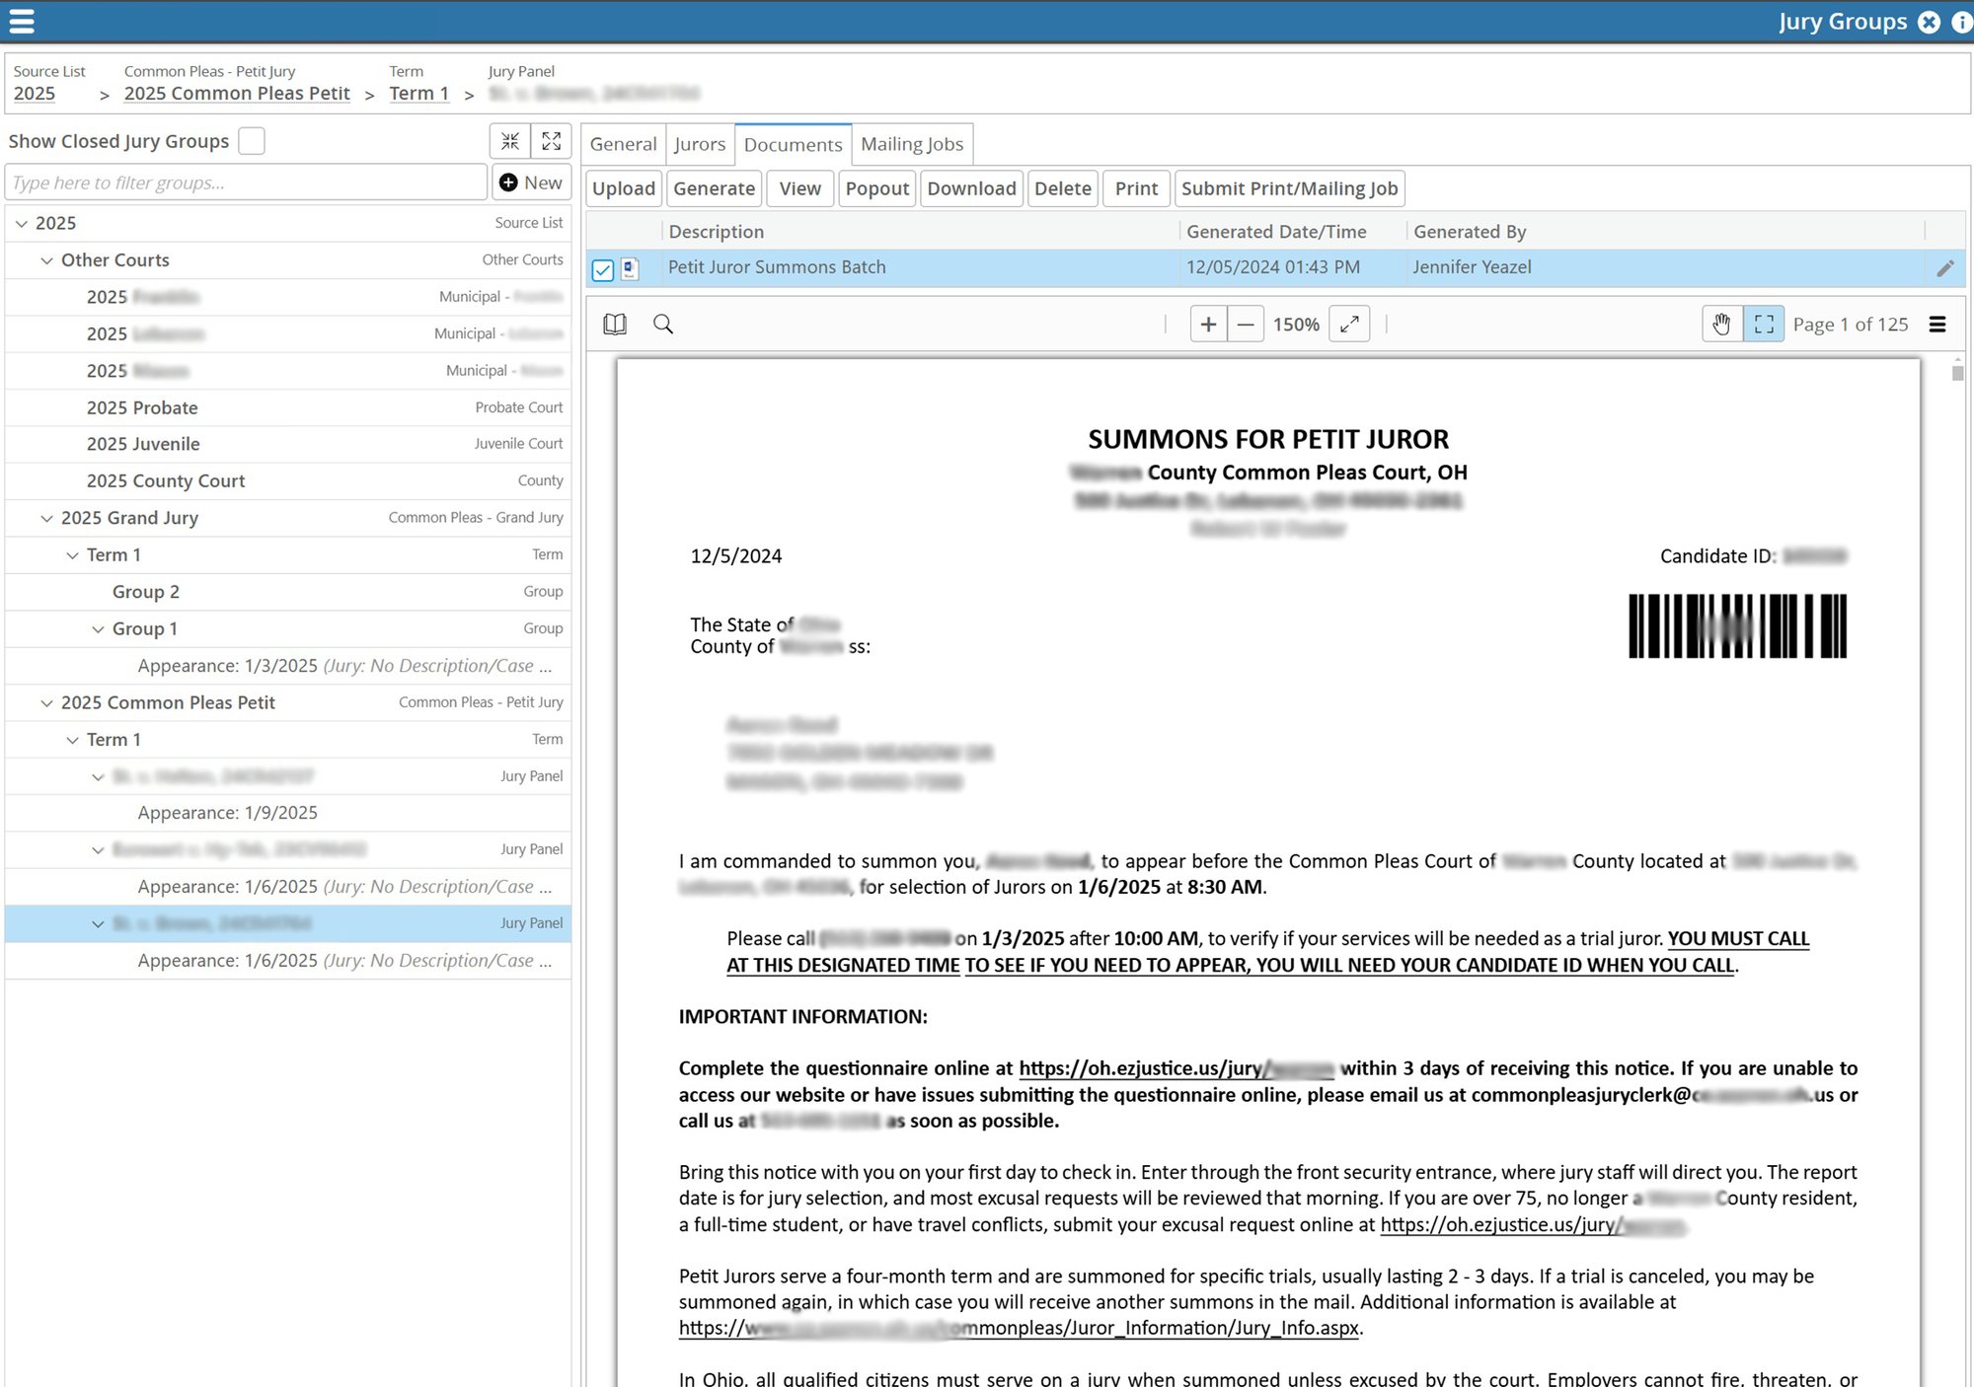
Task: Click the Submit Print/Mailing Job button
Action: pyautogui.click(x=1289, y=187)
